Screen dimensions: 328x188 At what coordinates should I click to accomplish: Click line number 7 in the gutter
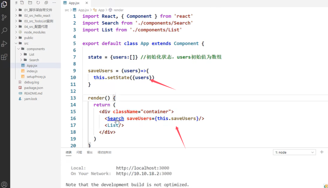tap(74, 57)
